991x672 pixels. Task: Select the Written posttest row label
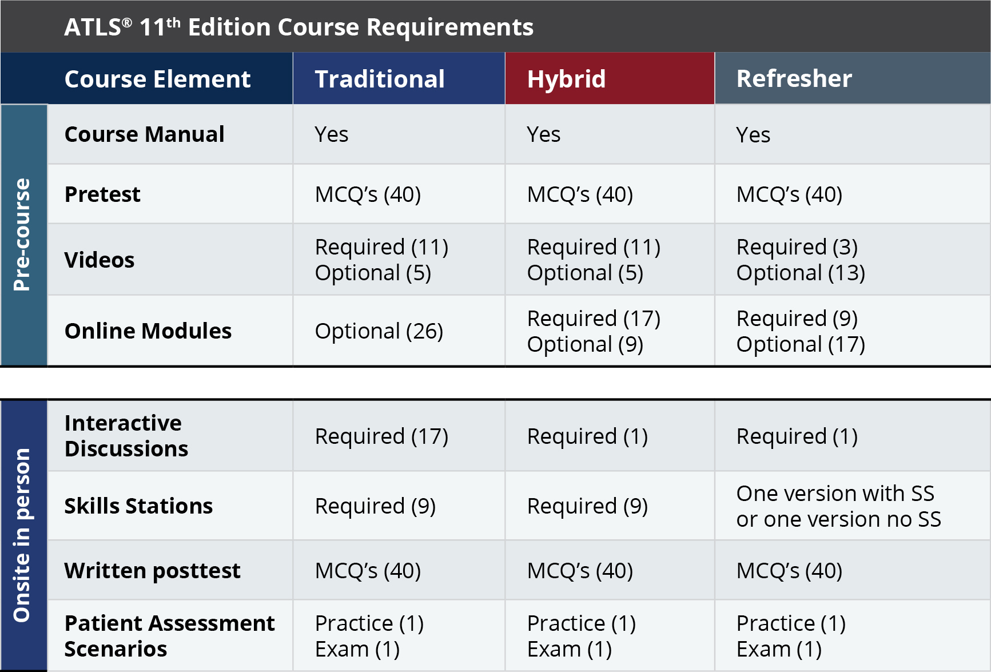pos(152,571)
